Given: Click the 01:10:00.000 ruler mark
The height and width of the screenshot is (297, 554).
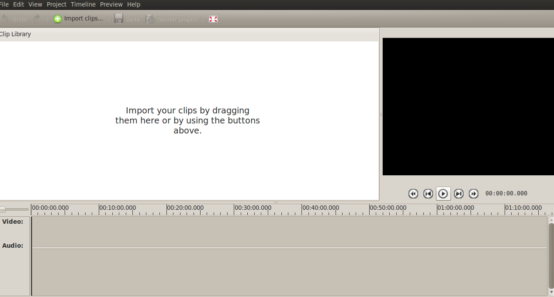Looking at the screenshot, I should click(x=523, y=208).
